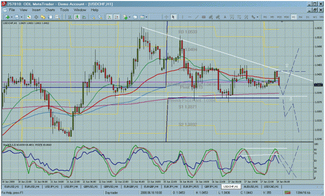Select the Trendline drawing tool
The width and height of the screenshot is (325, 196).
coord(197,17)
